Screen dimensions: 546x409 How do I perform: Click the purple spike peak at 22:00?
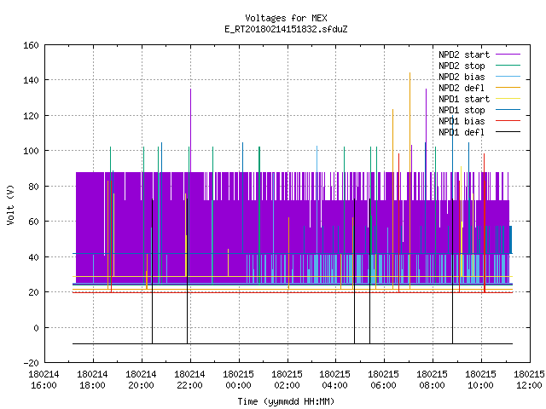click(190, 90)
